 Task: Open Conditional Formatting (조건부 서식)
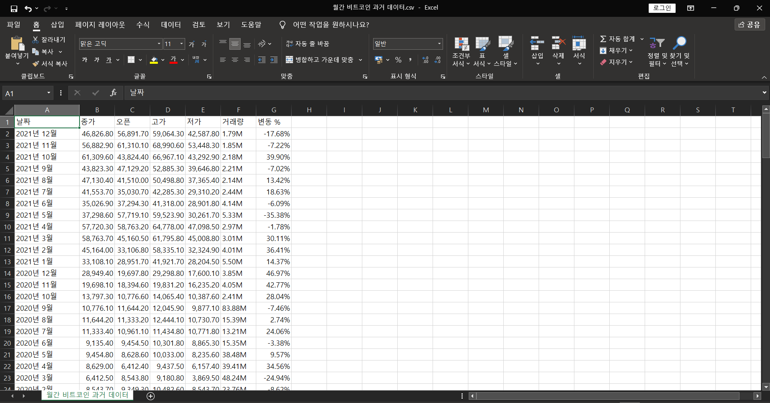pos(461,51)
